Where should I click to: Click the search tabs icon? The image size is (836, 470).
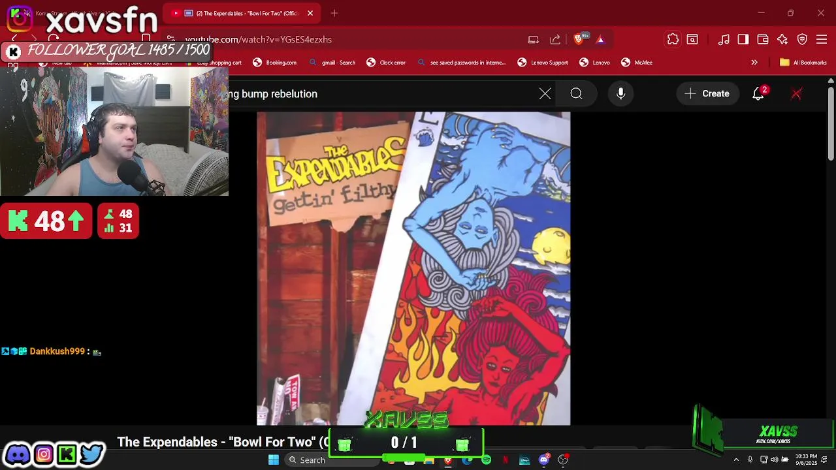point(692,40)
